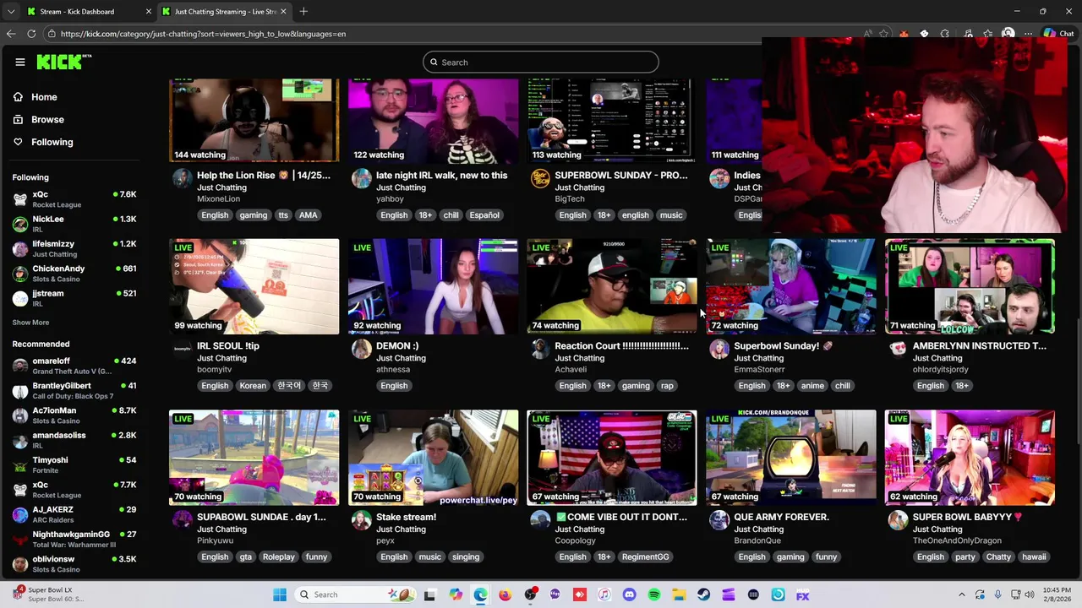
Task: Open IRL SEOUL !tip stream thumbnail
Action: 254,286
